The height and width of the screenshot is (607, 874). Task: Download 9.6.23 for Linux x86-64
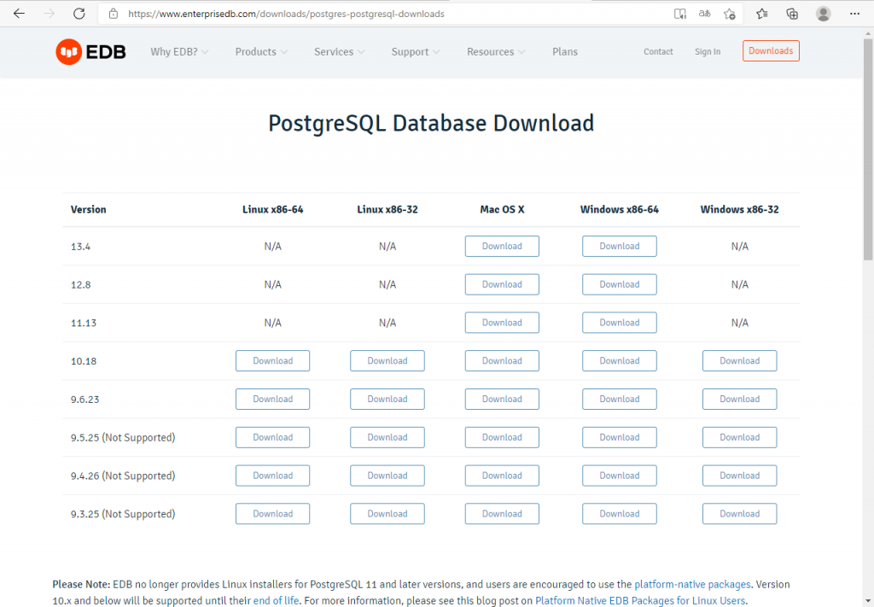pyautogui.click(x=272, y=399)
